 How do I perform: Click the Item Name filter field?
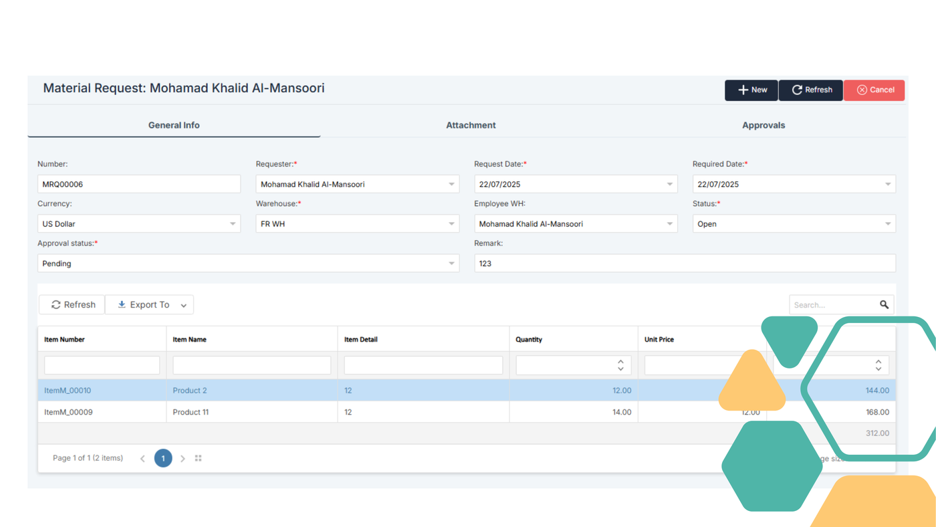pos(251,365)
